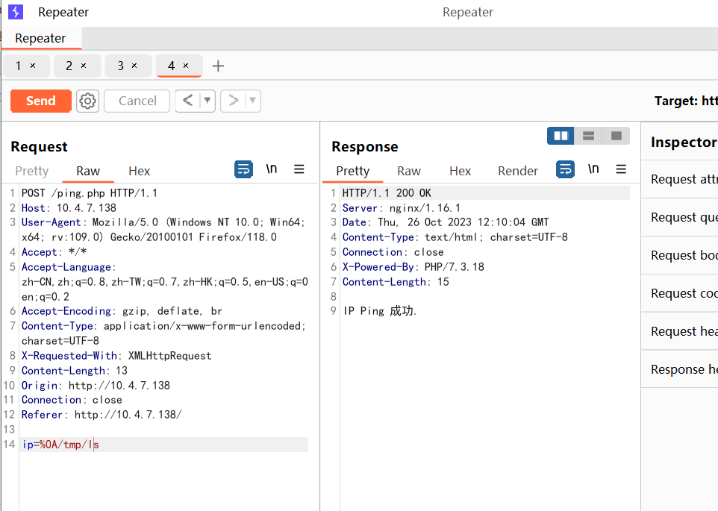
Task: Toggle word wrap in the Response panel
Action: click(566, 169)
